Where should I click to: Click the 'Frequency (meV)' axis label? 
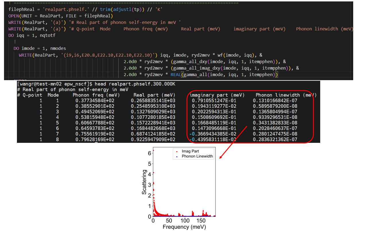click(x=184, y=227)
